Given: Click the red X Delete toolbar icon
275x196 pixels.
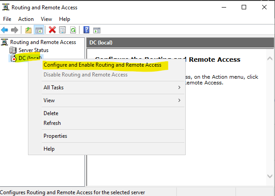Looking at the screenshot, I should click(x=52, y=30).
